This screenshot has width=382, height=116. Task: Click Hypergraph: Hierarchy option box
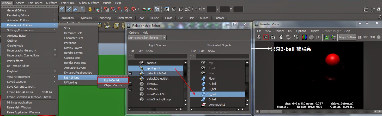55,50
